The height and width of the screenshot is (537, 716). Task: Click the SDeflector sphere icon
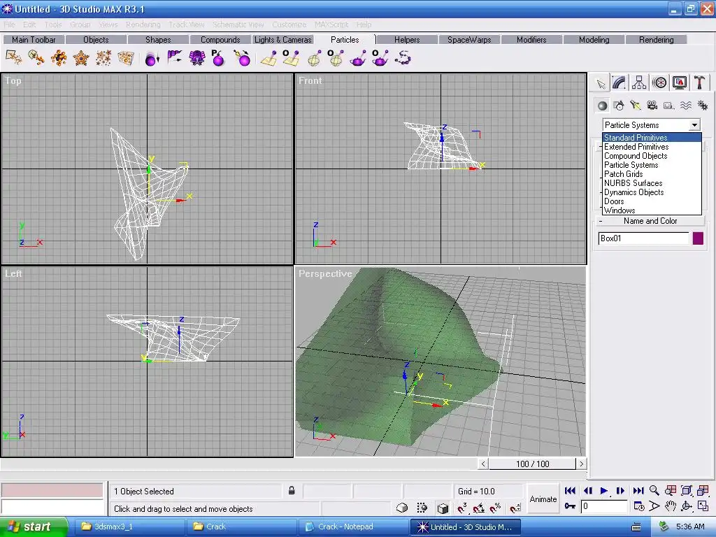[314, 58]
